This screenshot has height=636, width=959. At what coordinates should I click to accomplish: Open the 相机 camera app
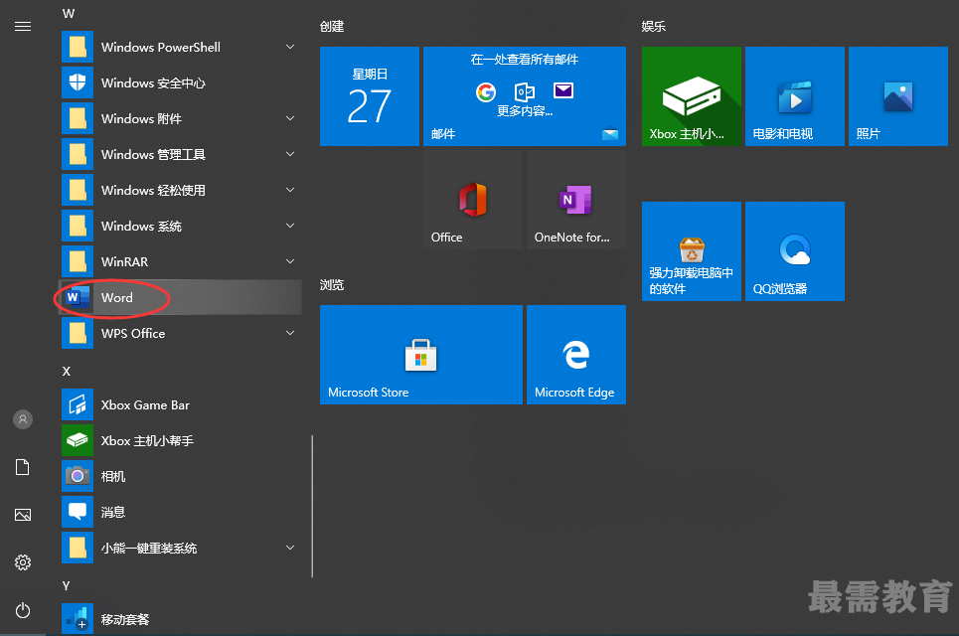coord(180,476)
